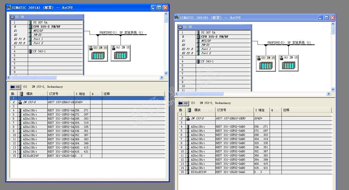
Task: Click IM 153-2 module icon in window B table
Action: tap(188, 118)
